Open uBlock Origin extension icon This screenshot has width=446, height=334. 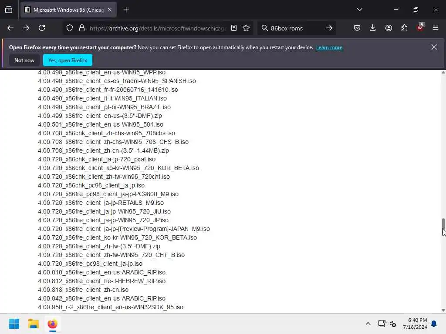[x=420, y=27]
